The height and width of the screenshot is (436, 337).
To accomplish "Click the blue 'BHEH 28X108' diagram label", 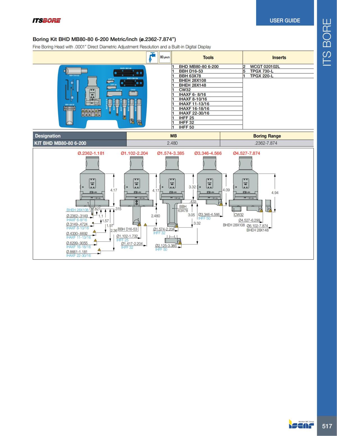I will click(x=77, y=210).
